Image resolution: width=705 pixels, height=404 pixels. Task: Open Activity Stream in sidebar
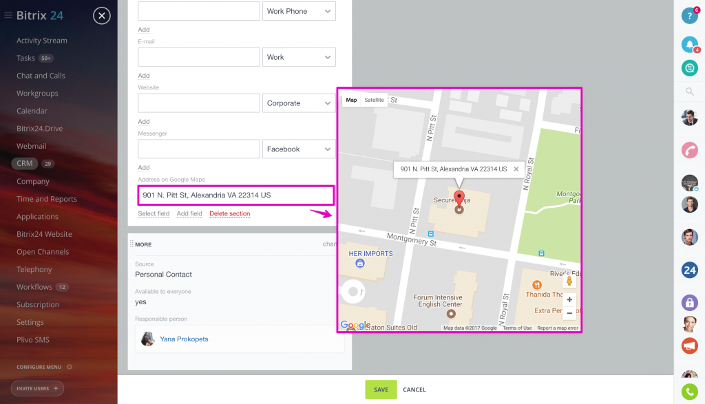tap(42, 41)
